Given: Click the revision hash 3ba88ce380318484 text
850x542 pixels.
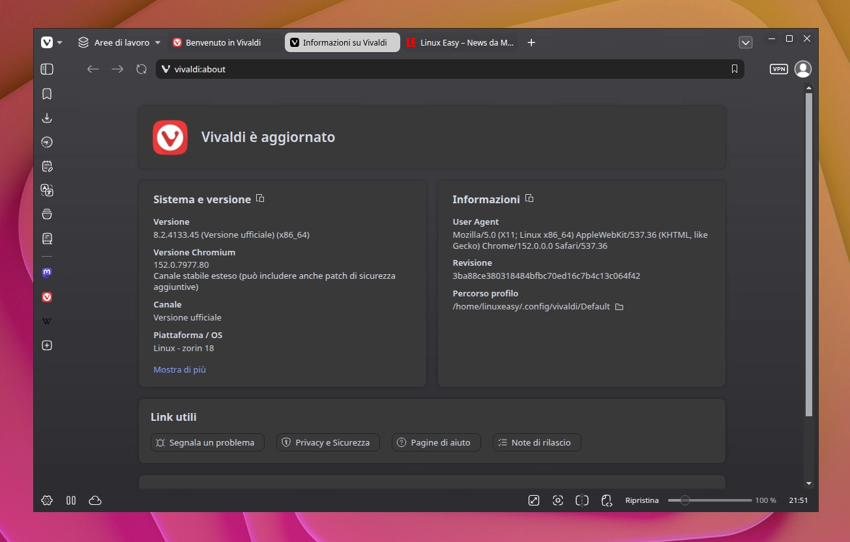Looking at the screenshot, I should click(x=546, y=276).
